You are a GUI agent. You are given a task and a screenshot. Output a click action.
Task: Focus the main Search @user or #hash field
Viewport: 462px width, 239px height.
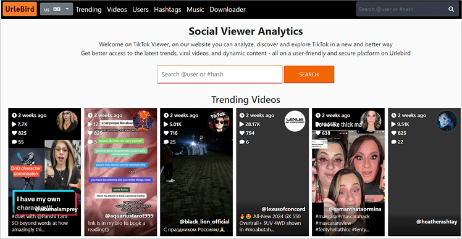tap(220, 75)
